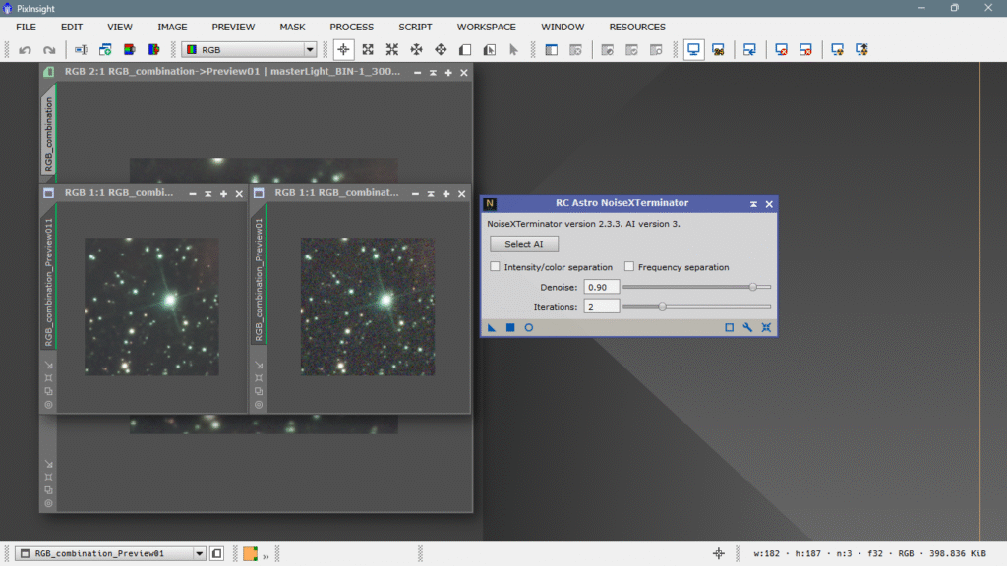Click the boosted auto stretch monitor icon
1007x566 pixels.
click(861, 50)
